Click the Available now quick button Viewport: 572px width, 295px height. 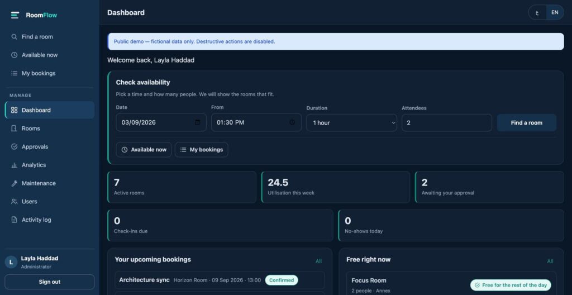(144, 150)
